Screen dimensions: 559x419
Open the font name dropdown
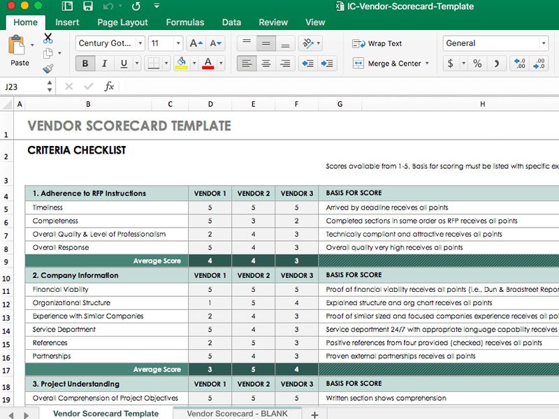tap(140, 43)
